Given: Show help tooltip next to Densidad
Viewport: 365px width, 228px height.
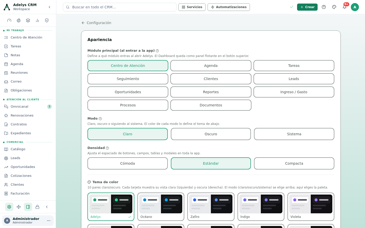Looking at the screenshot, I should click(107, 148).
